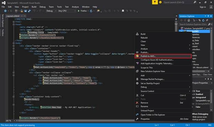This screenshot has height=127, width=214.
Task: Click the Find in Files toolbar icon
Action: [98, 11]
